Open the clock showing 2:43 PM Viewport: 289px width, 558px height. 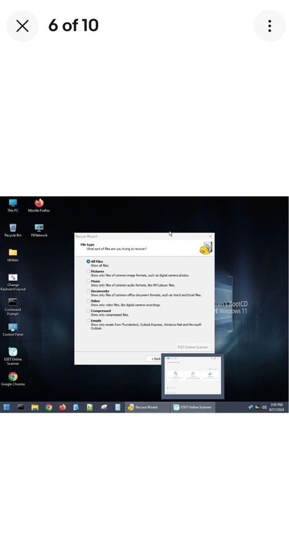pyautogui.click(x=277, y=407)
